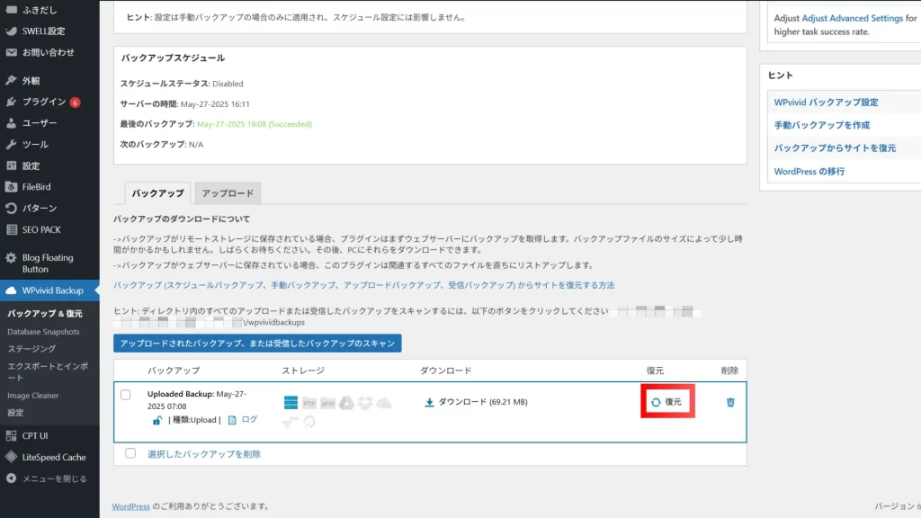Screen dimensions: 921x518
Task: Tick the select-all checkbox below the backup list
Action: (x=130, y=453)
